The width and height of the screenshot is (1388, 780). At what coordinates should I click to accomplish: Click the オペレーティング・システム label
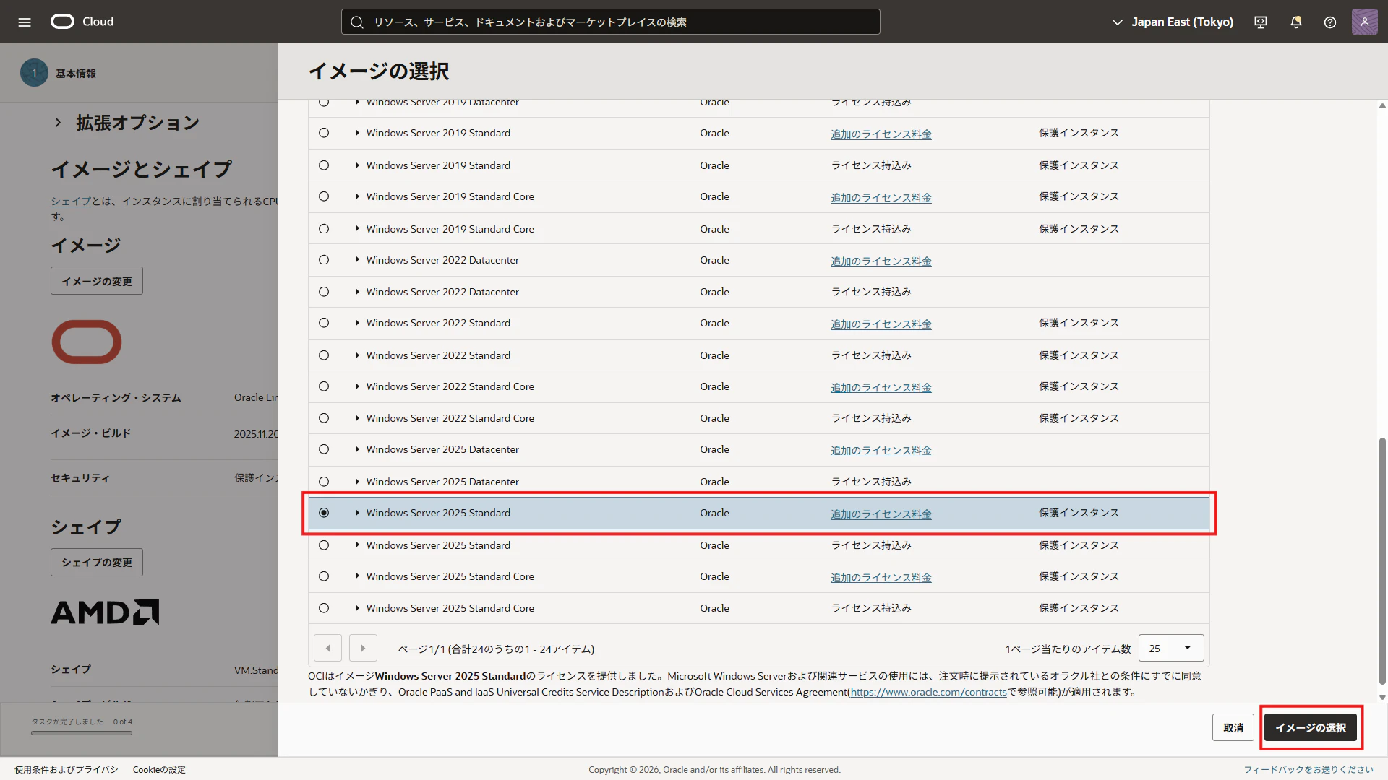[116, 398]
